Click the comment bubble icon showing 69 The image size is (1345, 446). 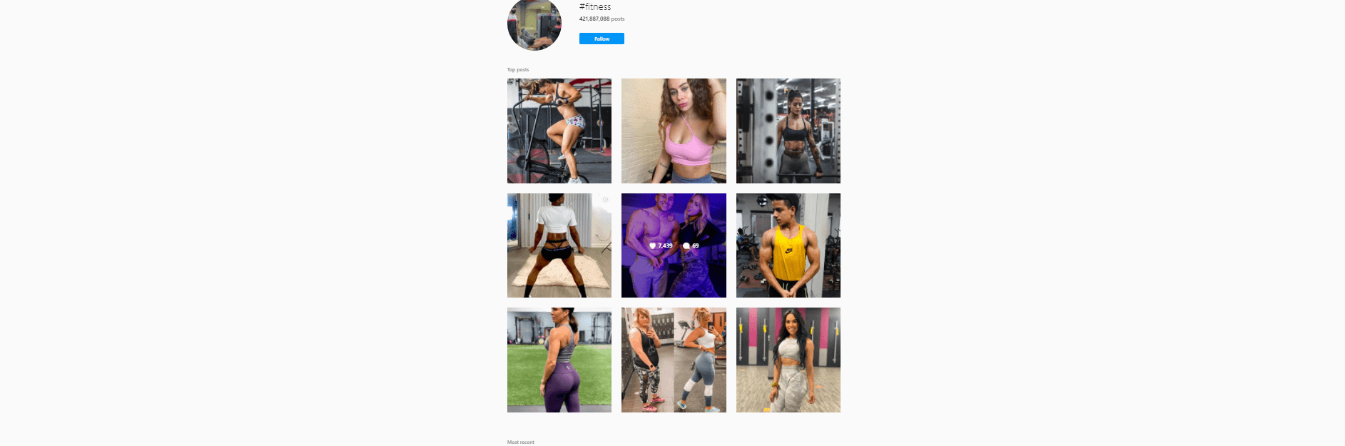(x=686, y=245)
